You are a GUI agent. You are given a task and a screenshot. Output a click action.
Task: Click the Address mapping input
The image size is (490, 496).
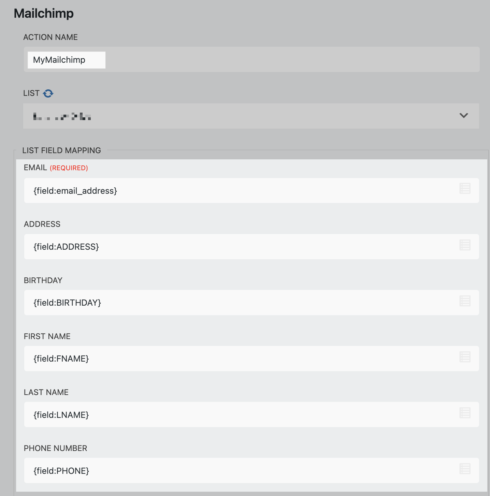[x=239, y=247]
